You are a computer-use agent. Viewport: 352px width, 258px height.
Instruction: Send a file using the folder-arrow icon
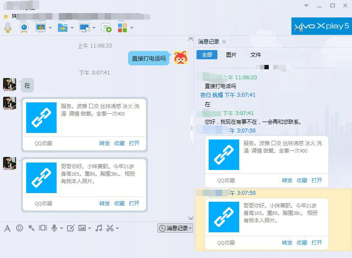63,27
